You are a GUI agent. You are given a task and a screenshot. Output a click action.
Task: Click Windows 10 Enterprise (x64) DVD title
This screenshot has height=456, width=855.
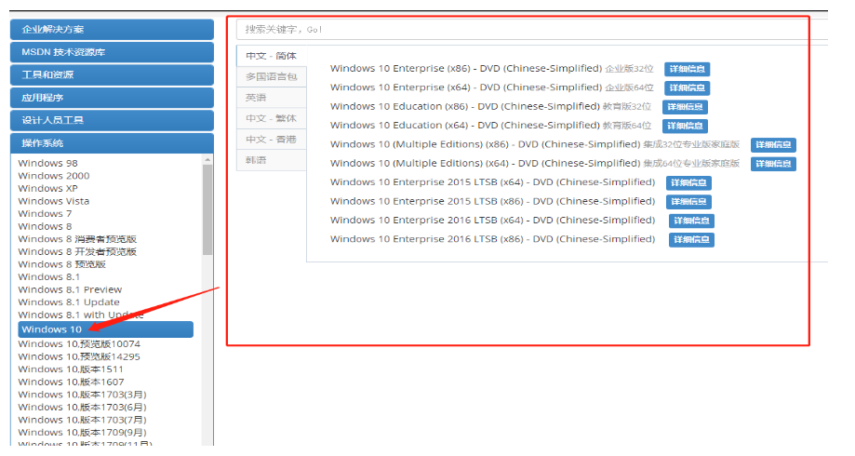(466, 87)
